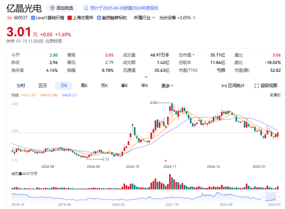Image resolution: width=285 pixels, height=209 pixels.
Task: Click the tallest volume bar in the chart
Action: (170, 182)
